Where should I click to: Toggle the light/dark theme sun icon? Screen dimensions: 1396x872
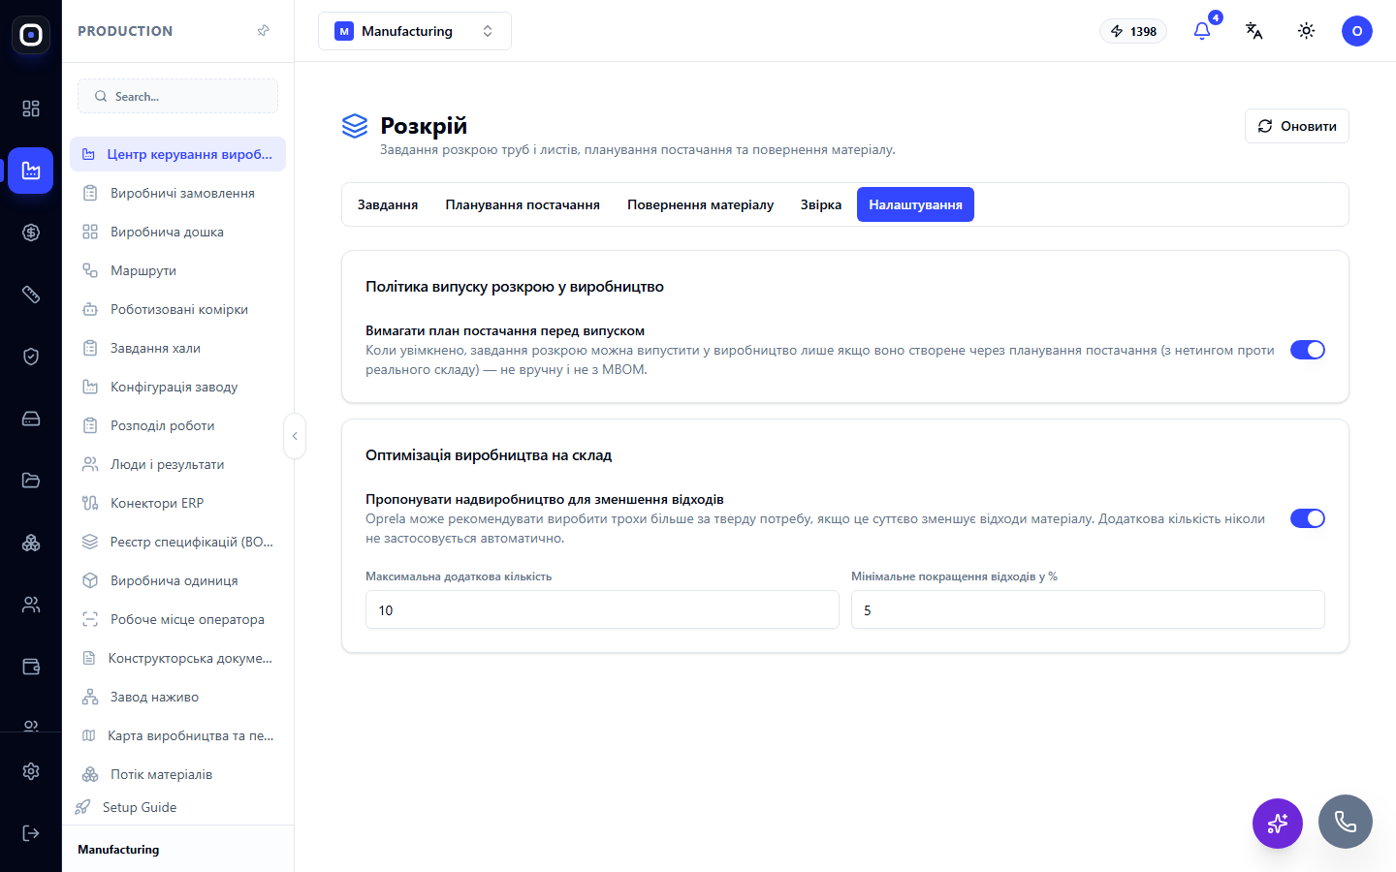pyautogui.click(x=1307, y=31)
